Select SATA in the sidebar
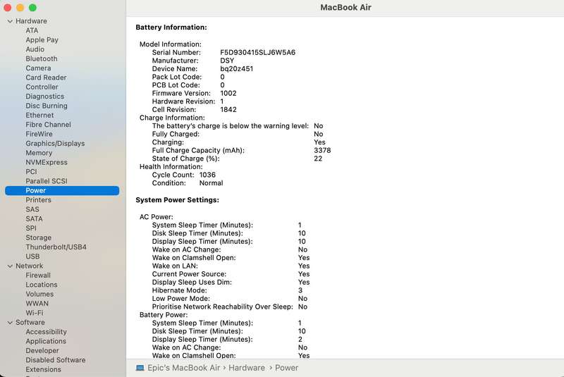 tap(34, 218)
